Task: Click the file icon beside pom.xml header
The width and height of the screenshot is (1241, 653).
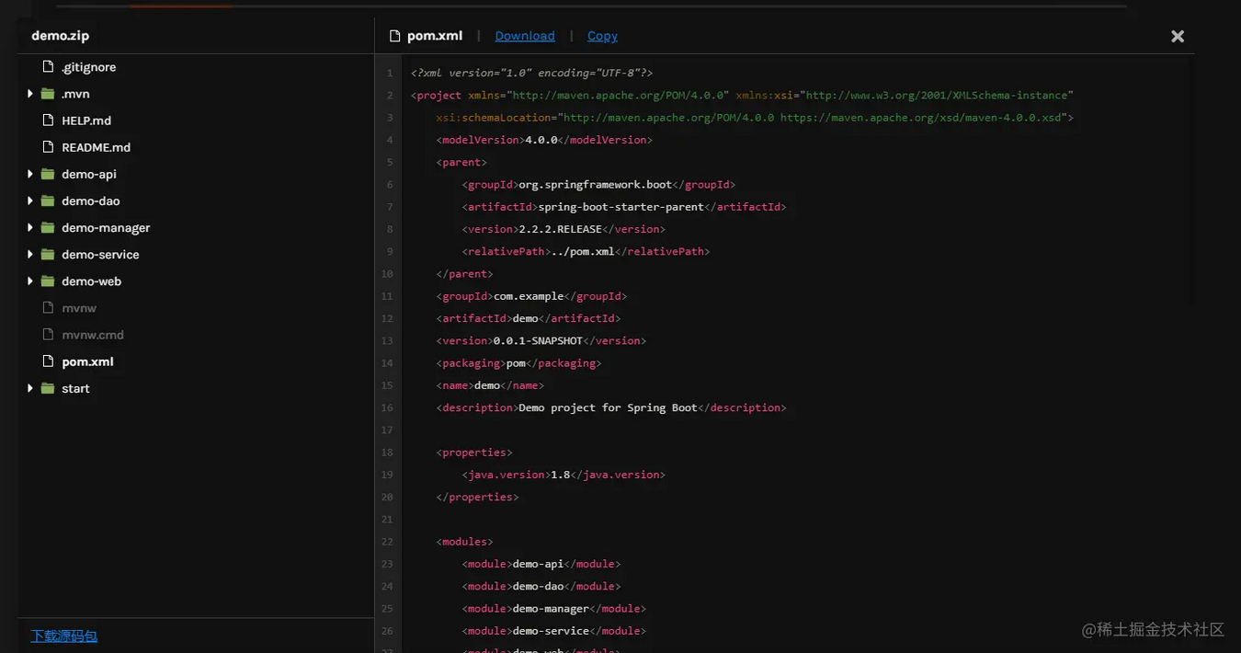Action: [x=395, y=36]
